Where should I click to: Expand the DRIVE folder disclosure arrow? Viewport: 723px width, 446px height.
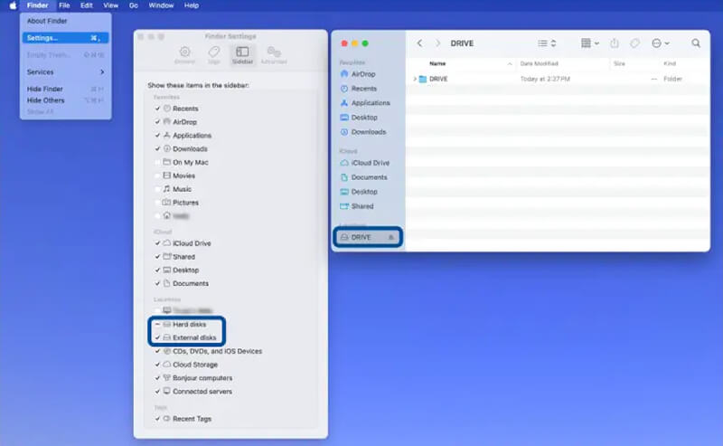[x=415, y=79]
